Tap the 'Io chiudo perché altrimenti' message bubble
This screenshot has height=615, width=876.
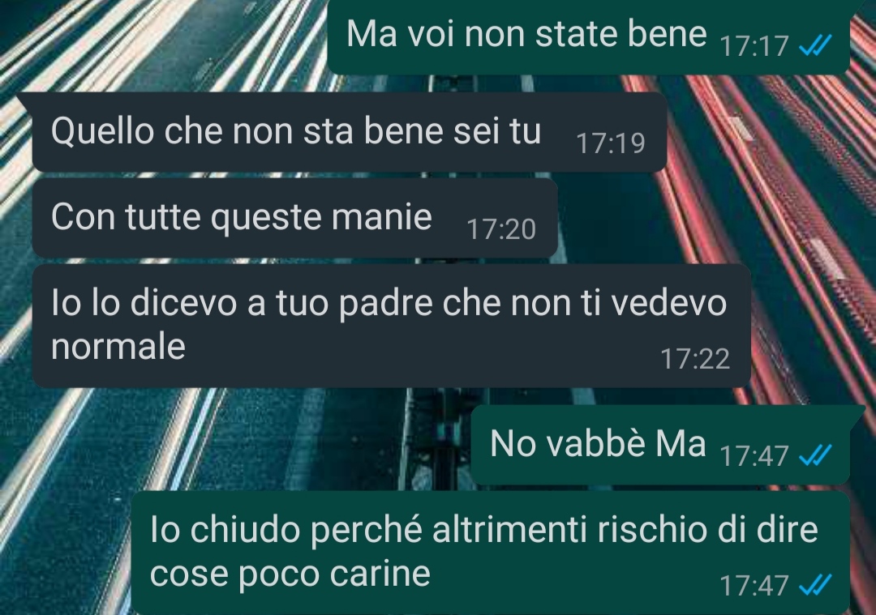click(x=491, y=553)
